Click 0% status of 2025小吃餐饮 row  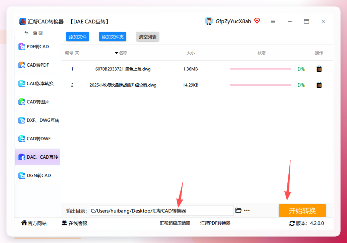pyautogui.click(x=301, y=85)
